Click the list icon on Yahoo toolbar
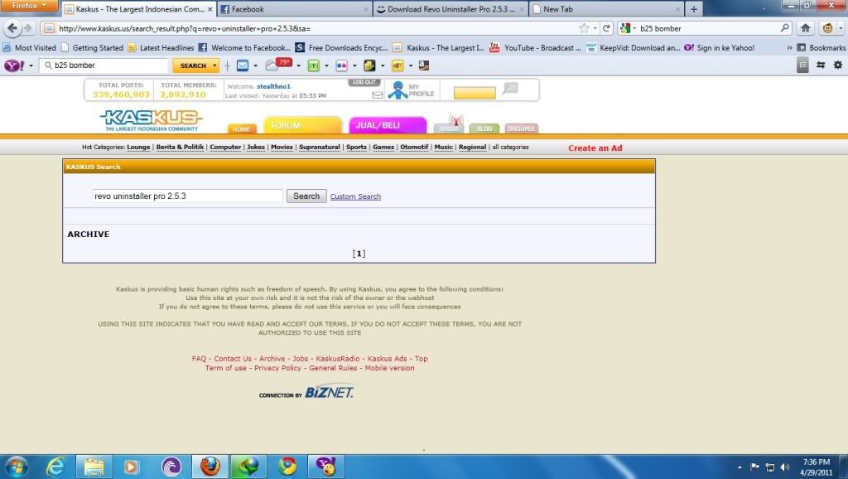848x479 pixels. click(x=802, y=65)
